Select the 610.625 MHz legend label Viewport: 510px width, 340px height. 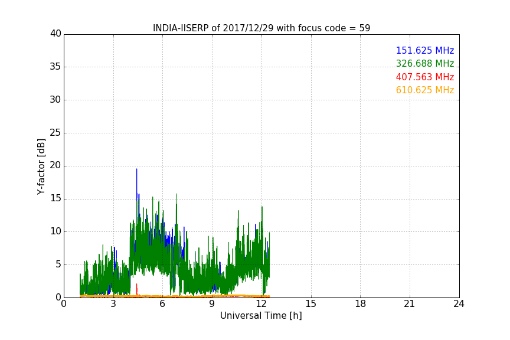click(425, 90)
